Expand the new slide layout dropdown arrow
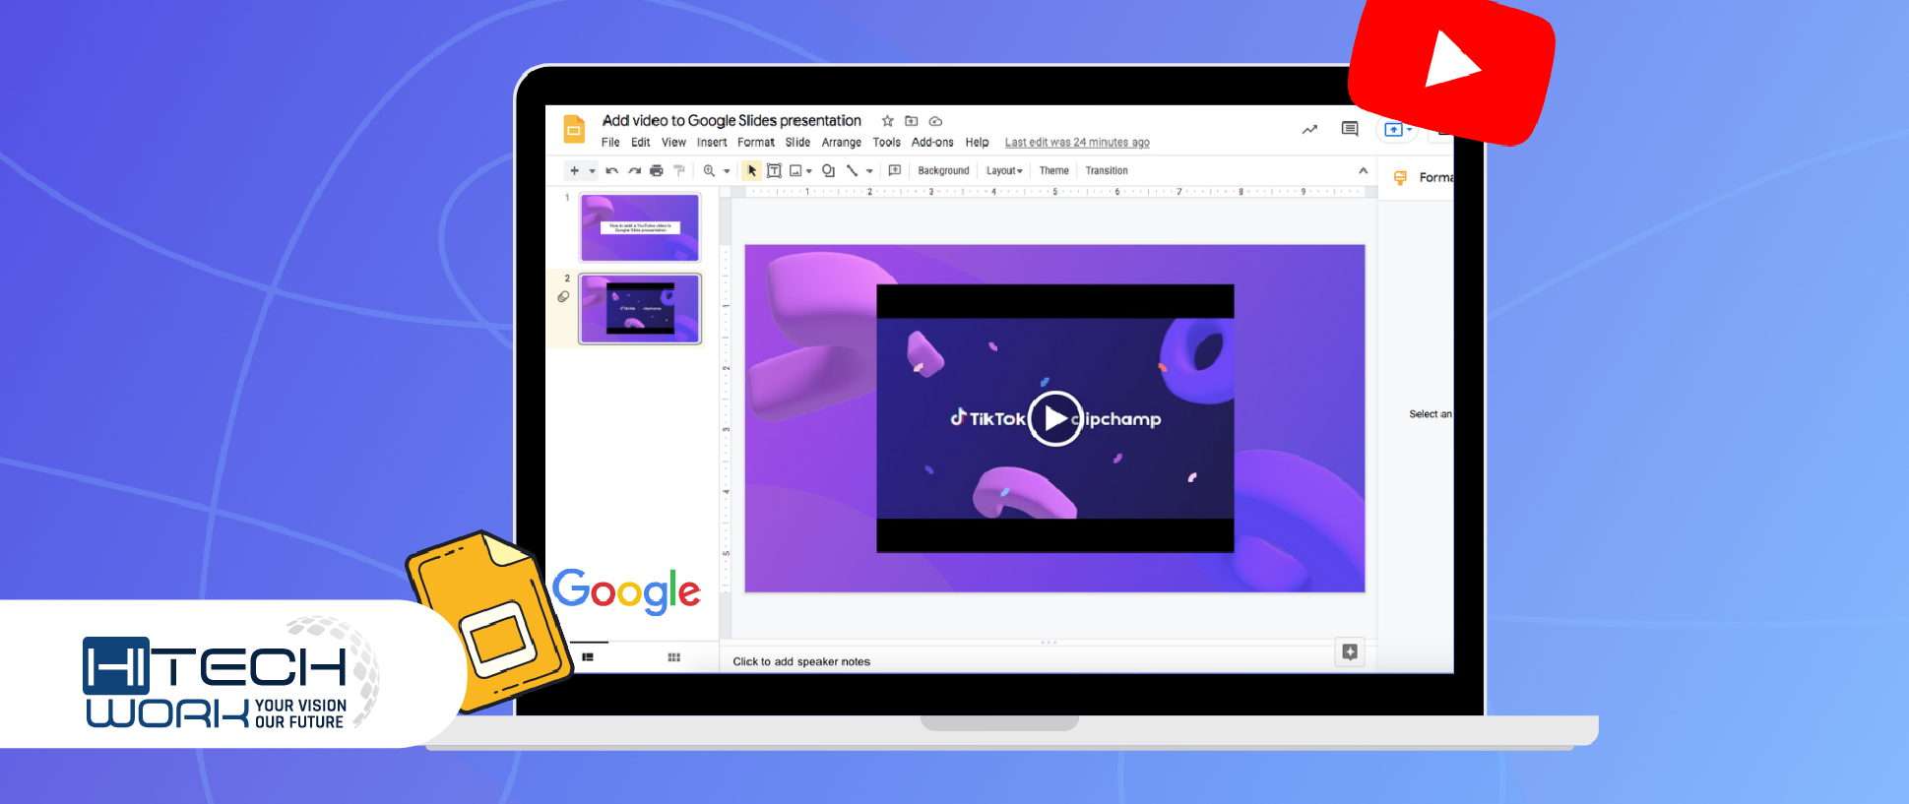The height and width of the screenshot is (804, 1909). click(592, 171)
